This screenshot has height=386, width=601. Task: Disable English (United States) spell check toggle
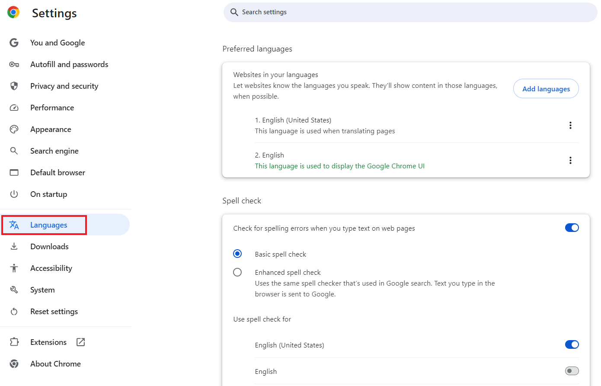[x=572, y=344]
